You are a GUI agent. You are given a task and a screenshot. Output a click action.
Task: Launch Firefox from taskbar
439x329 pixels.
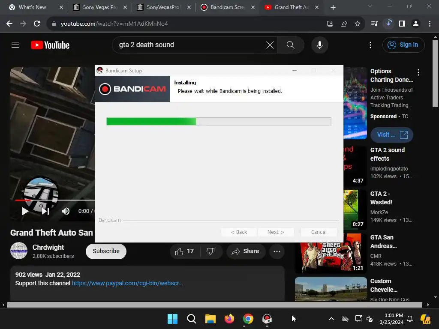click(229, 319)
